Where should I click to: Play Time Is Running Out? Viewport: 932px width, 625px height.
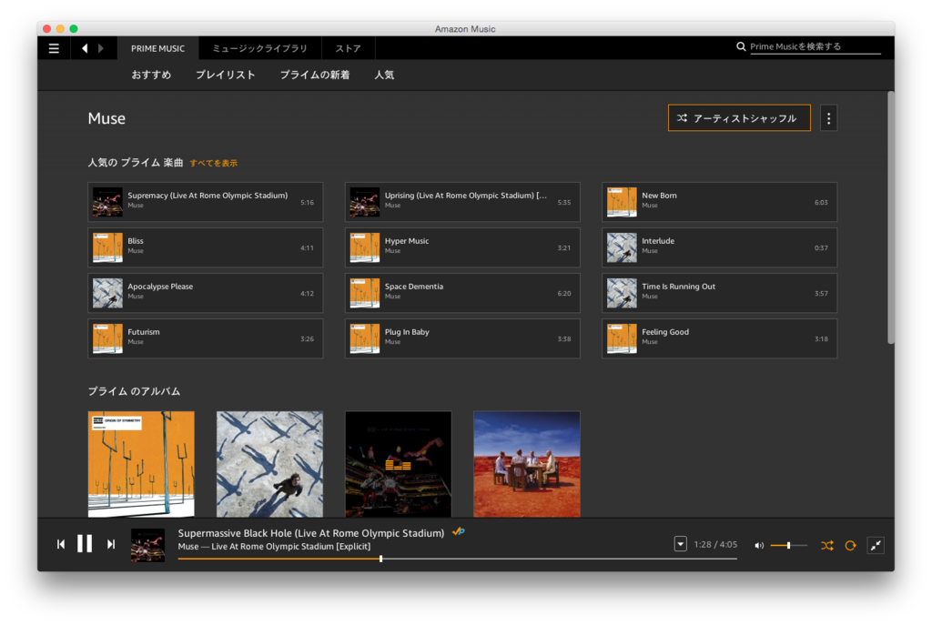(719, 293)
